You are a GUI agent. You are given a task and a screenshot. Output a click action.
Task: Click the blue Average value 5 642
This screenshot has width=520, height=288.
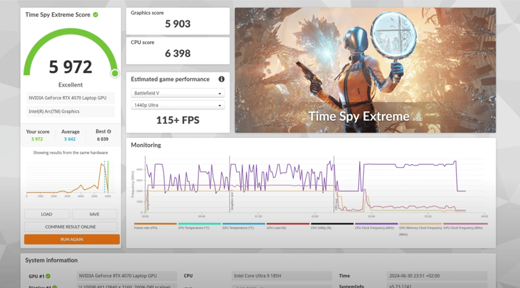coord(70,139)
